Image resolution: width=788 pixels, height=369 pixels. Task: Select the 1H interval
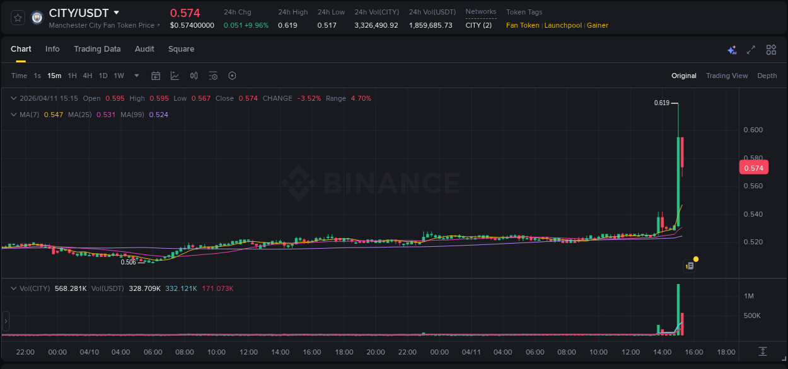[72, 76]
